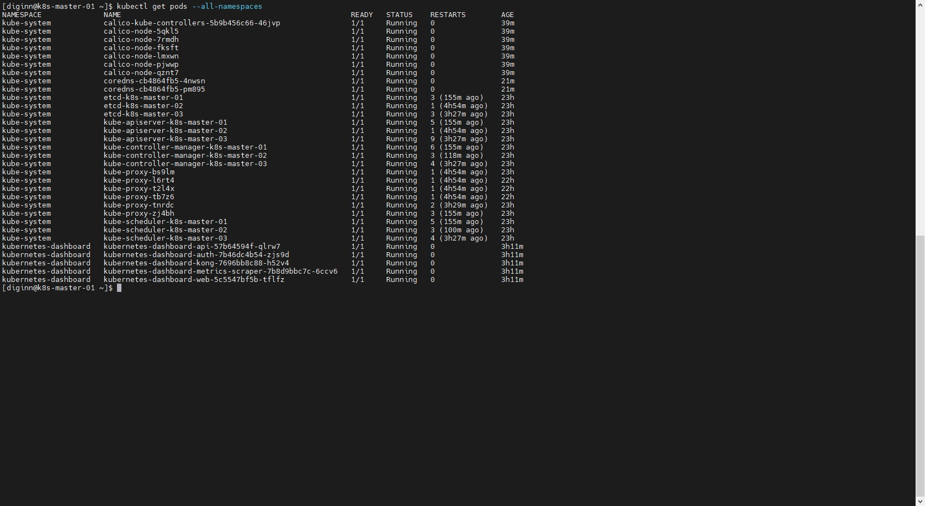Click pod name calico-kube-controllers-5b9b456c66-46jvp

(x=192, y=23)
